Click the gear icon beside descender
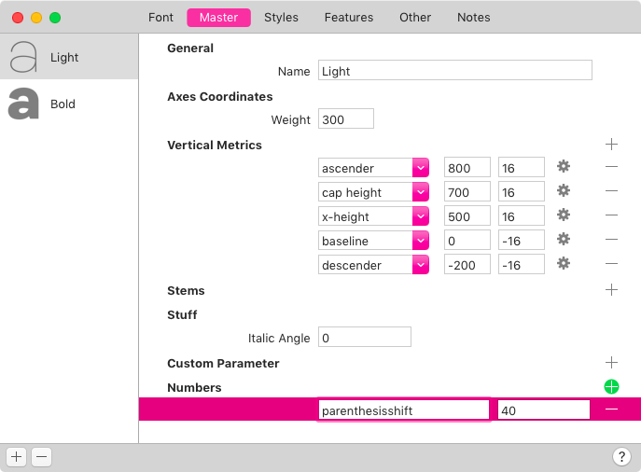The height and width of the screenshot is (472, 641). coord(564,264)
